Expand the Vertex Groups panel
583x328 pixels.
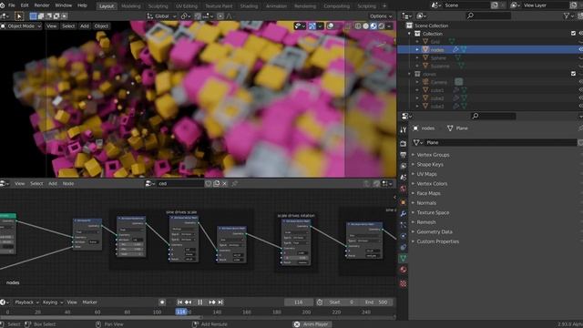433,155
